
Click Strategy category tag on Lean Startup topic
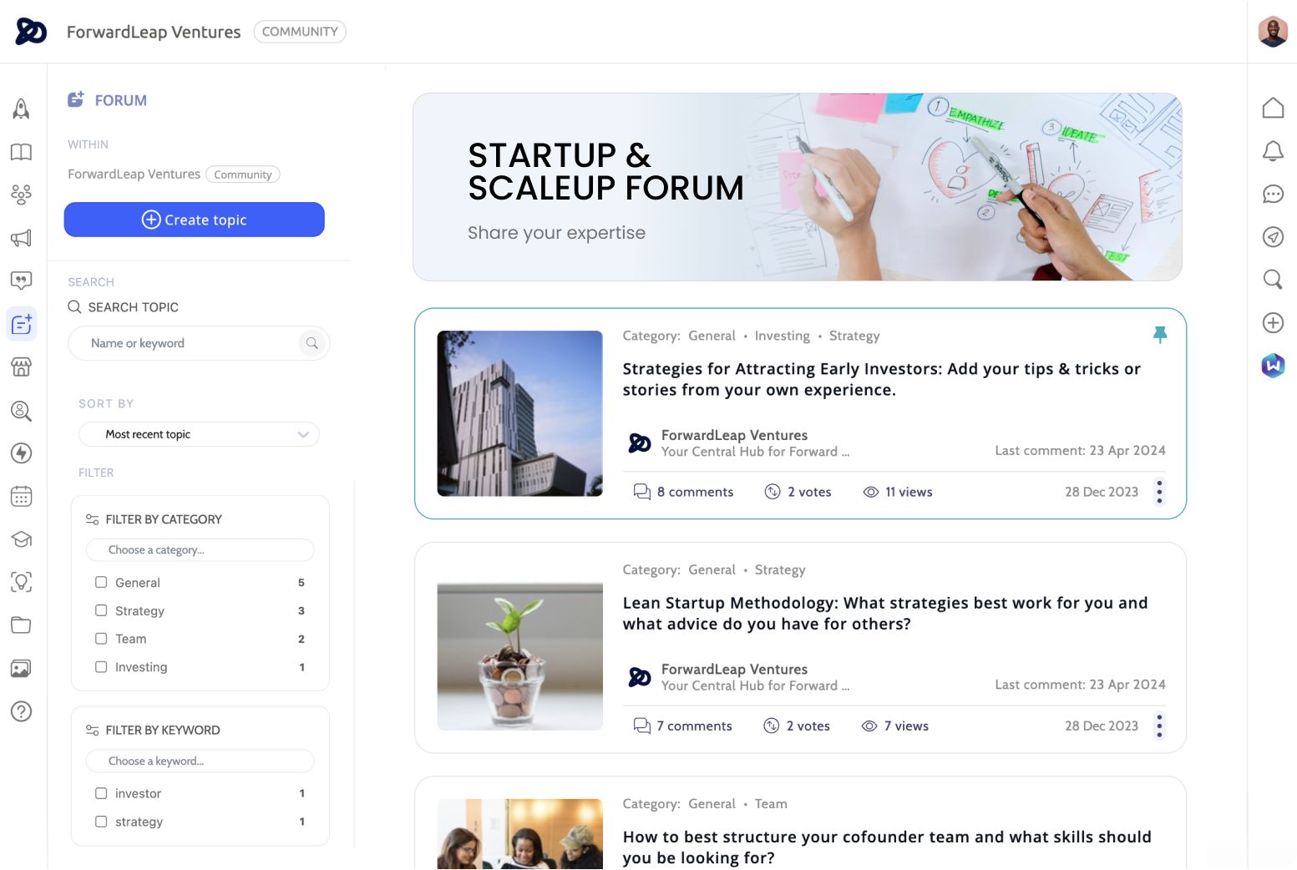pos(780,569)
